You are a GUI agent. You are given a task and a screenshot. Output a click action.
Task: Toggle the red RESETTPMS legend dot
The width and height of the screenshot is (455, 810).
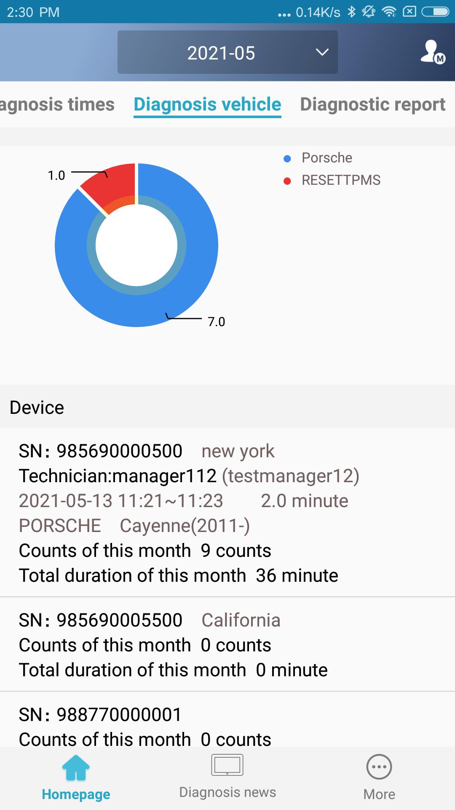(287, 181)
